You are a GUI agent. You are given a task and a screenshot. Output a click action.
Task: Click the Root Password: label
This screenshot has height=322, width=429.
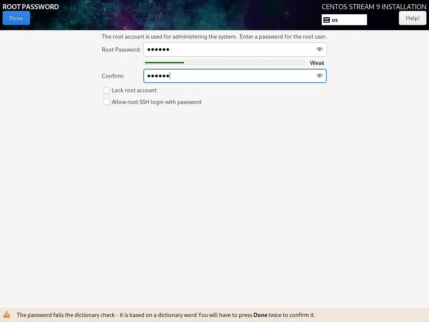[121, 49]
